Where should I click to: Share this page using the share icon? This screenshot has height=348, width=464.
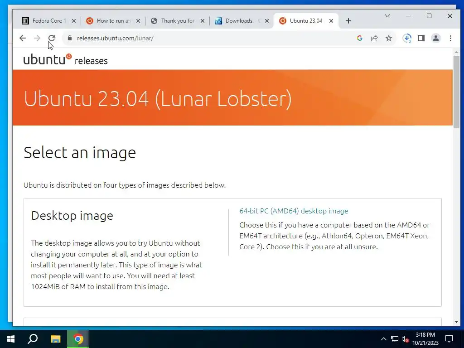tap(374, 38)
